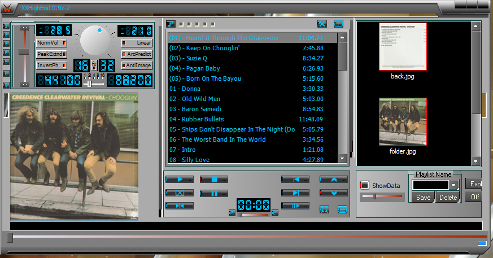The image size is (493, 258).
Task: Toggle the PeakExtnd option
Action: [x=51, y=54]
